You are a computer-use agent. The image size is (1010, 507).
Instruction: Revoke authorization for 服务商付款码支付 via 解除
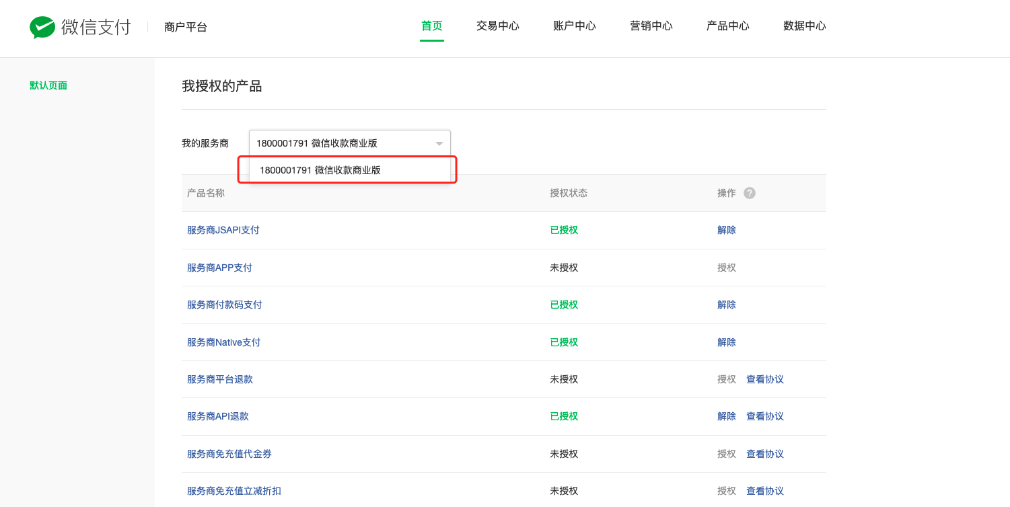[x=727, y=305]
